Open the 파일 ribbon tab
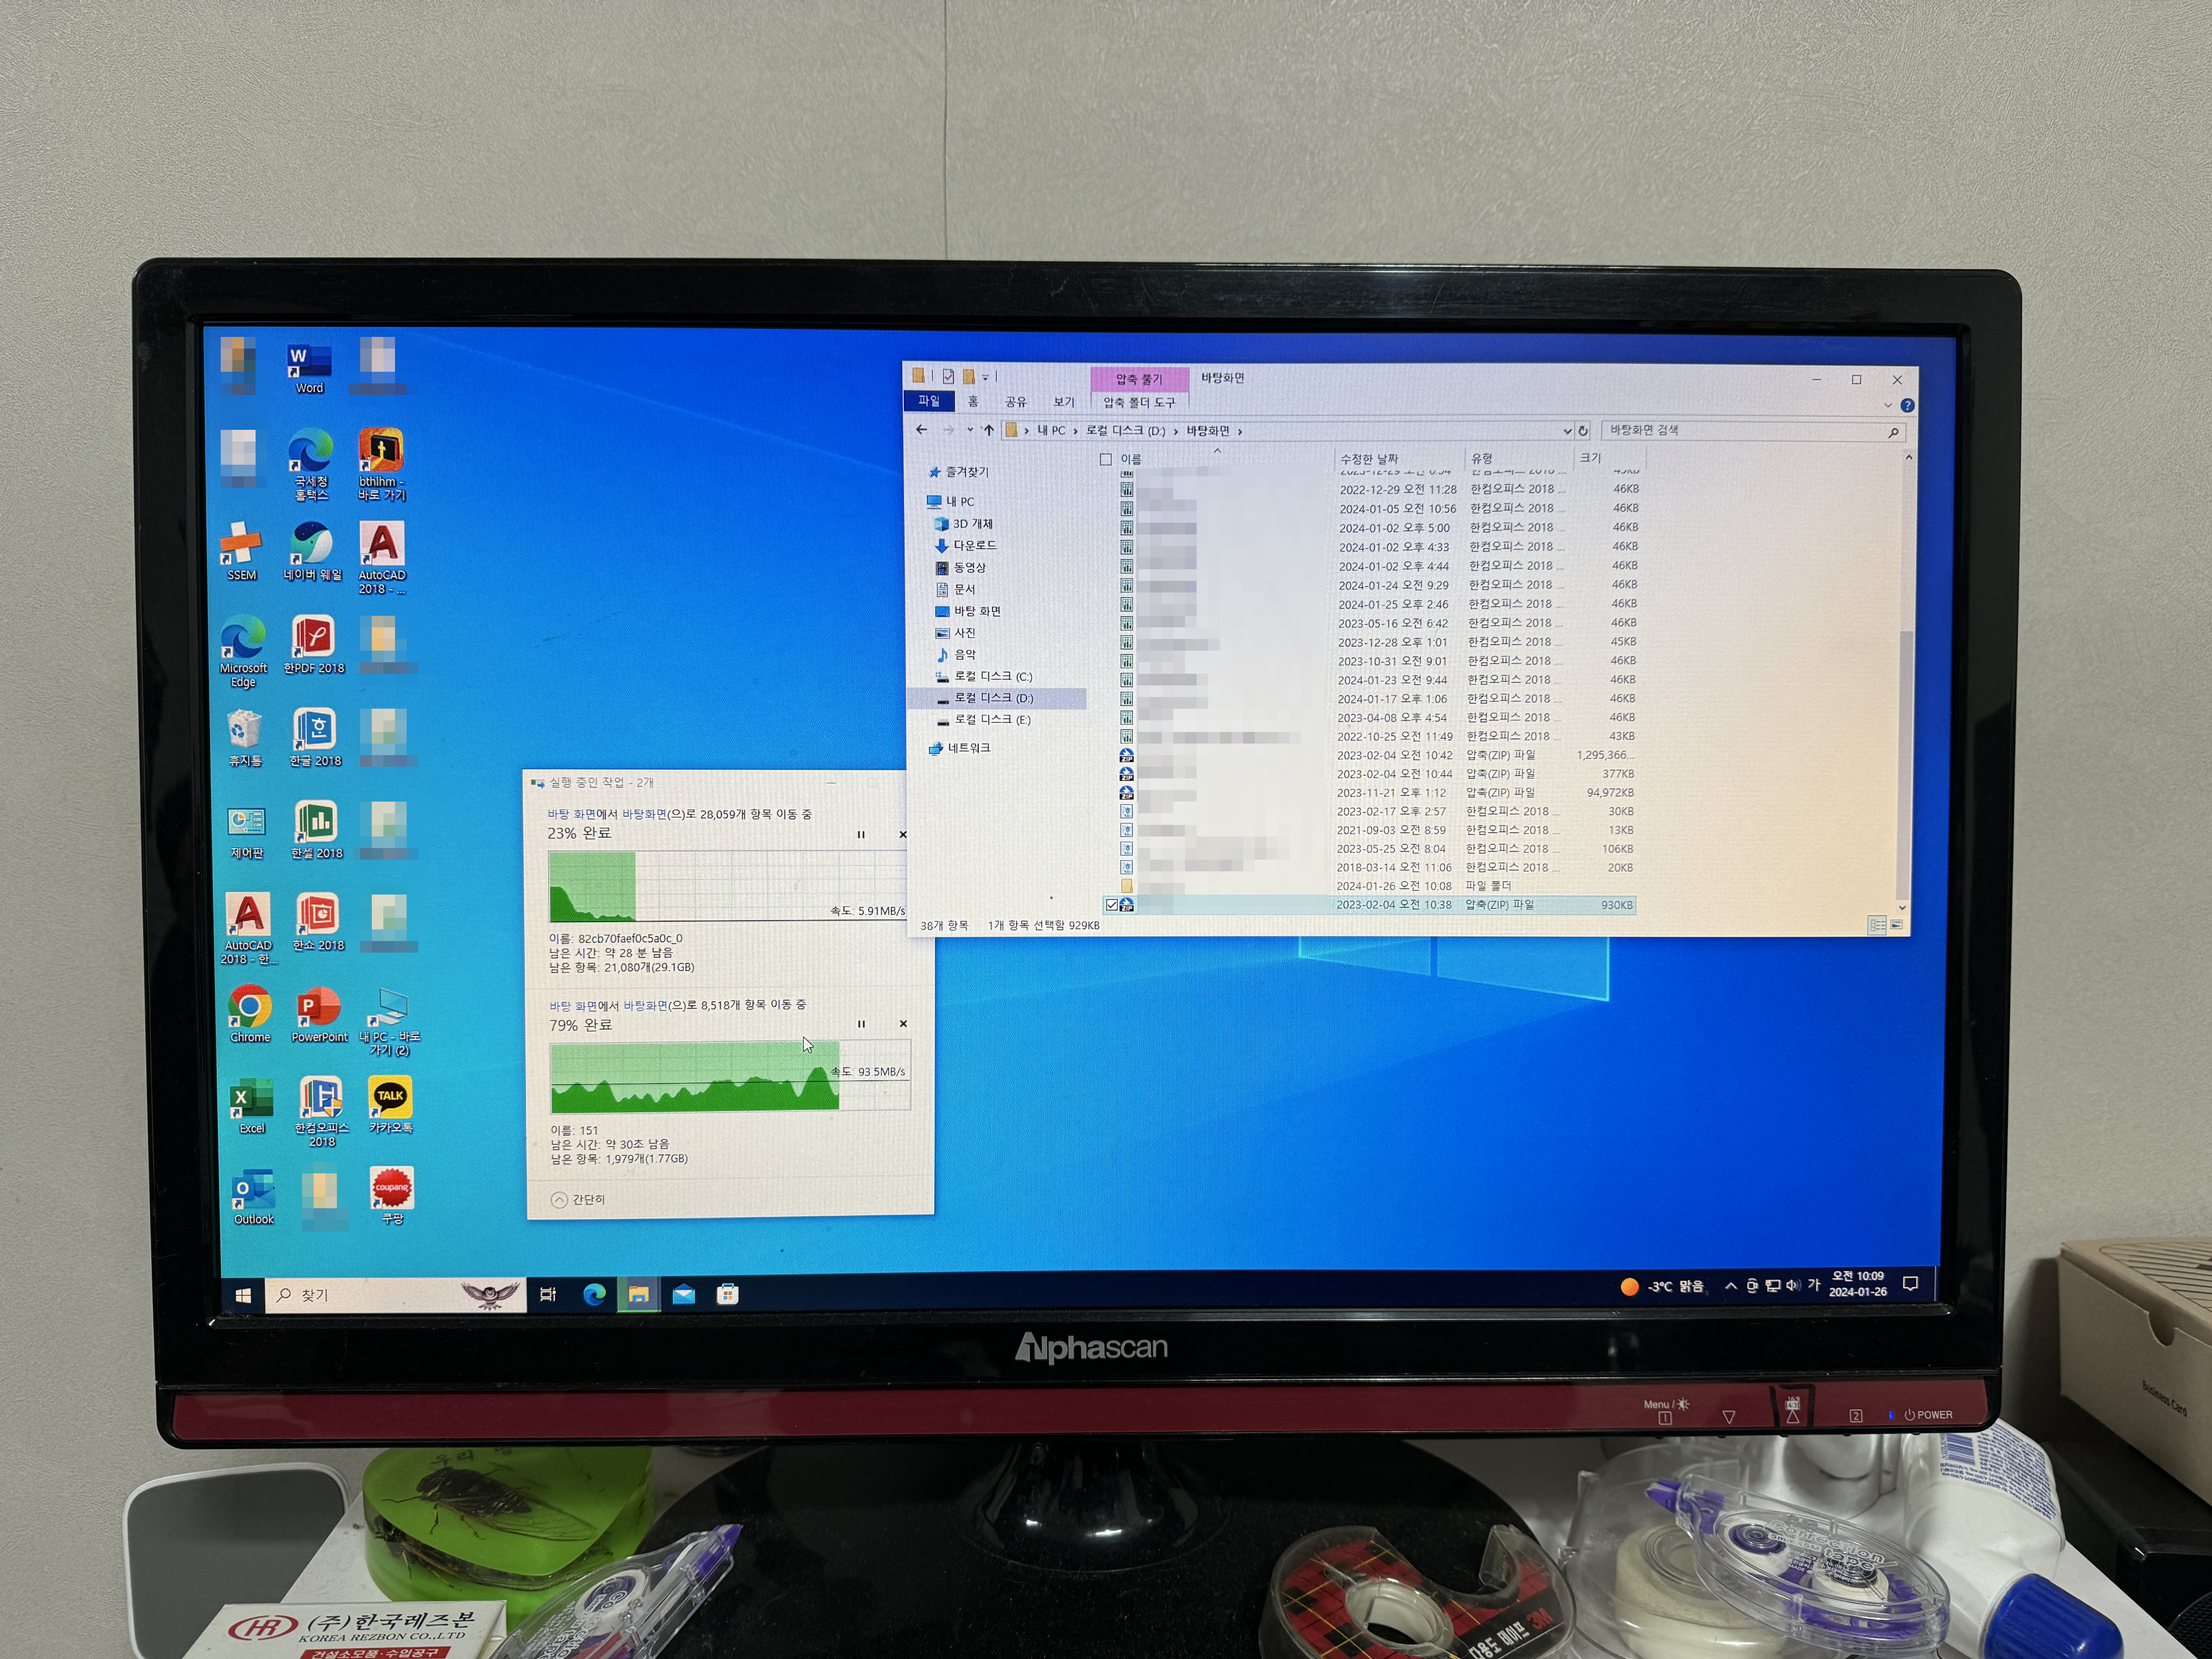Image resolution: width=2212 pixels, height=1659 pixels. pyautogui.click(x=929, y=401)
